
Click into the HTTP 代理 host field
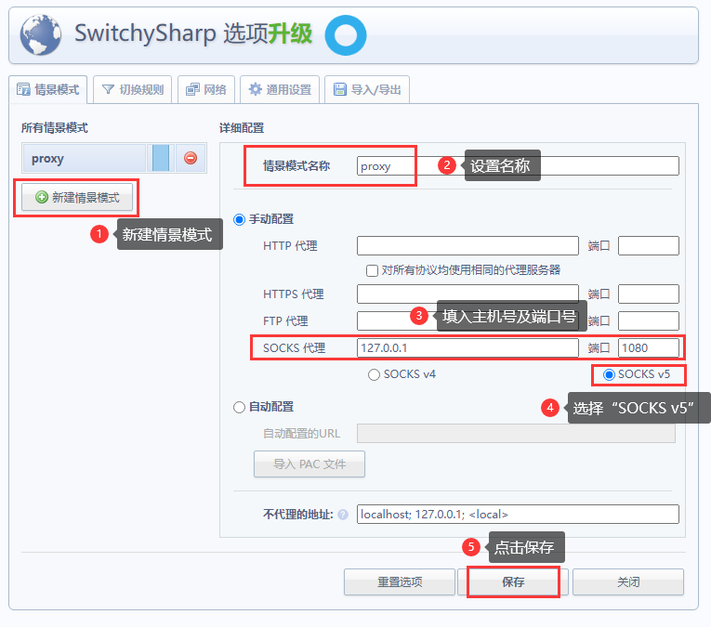467,246
